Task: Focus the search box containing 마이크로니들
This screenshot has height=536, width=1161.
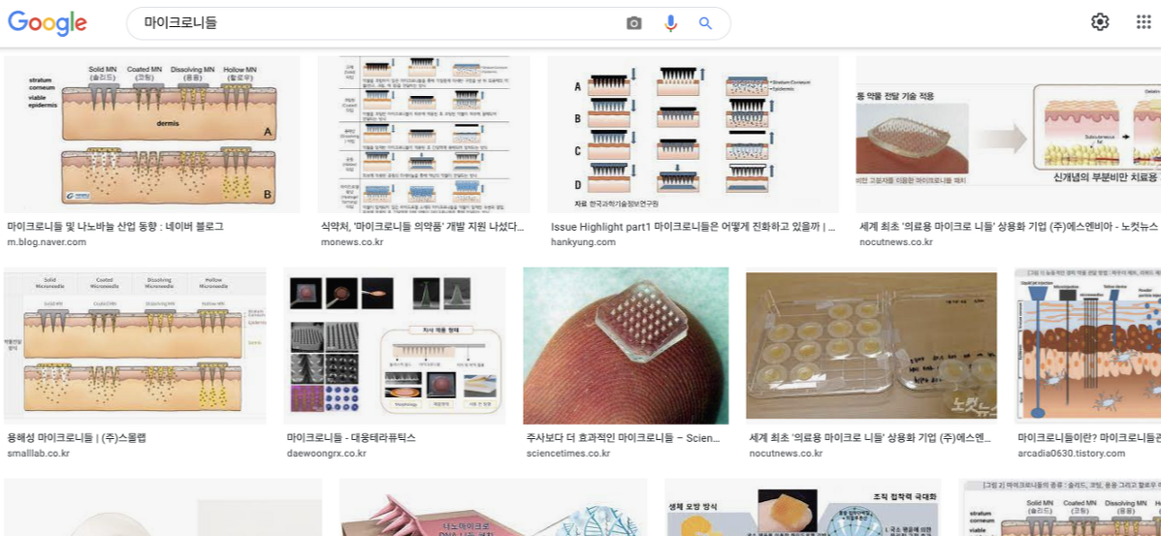Action: [428, 23]
